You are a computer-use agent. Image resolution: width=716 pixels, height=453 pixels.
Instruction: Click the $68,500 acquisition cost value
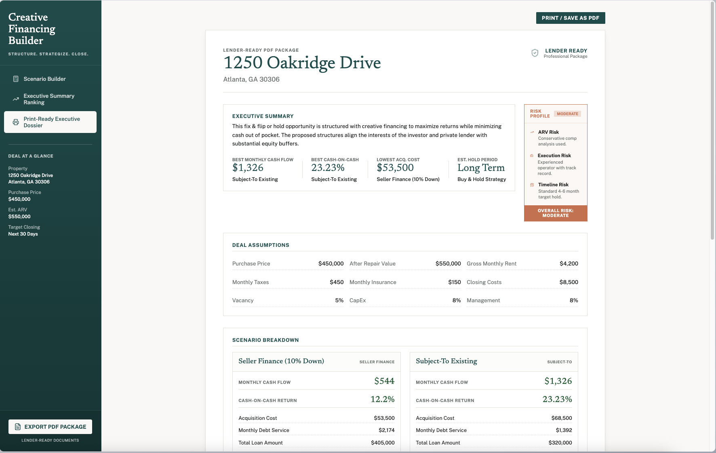coord(562,418)
